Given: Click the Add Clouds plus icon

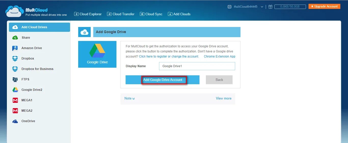Looking at the screenshot, I should coord(170,14).
